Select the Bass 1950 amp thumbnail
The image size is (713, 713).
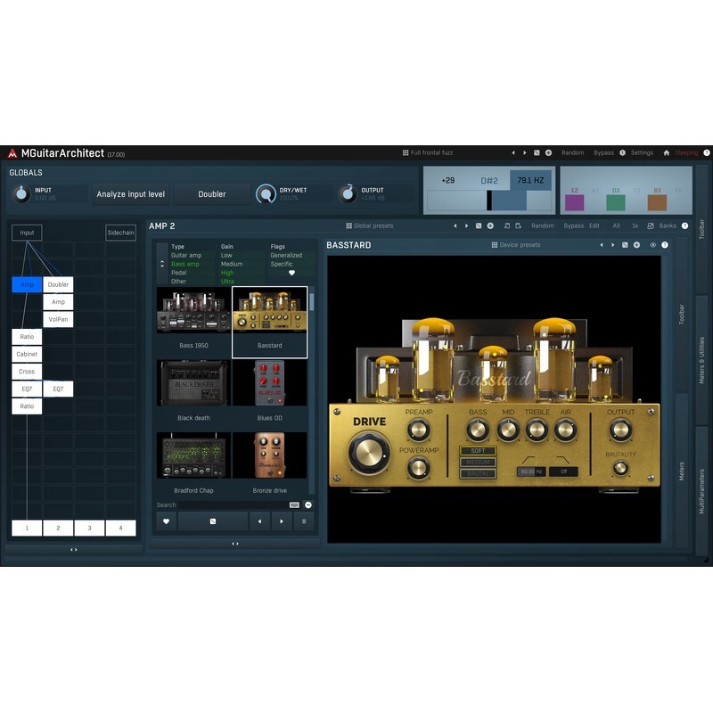(193, 313)
